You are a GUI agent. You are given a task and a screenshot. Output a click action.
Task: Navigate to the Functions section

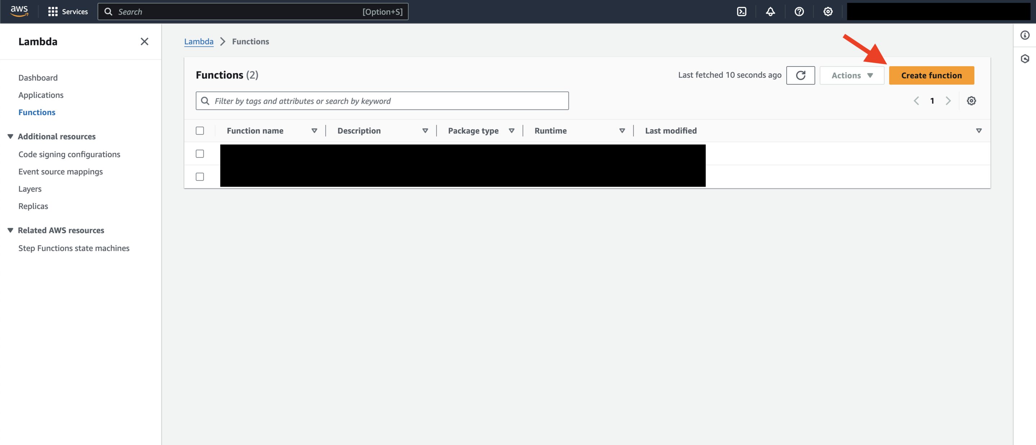[x=37, y=111]
